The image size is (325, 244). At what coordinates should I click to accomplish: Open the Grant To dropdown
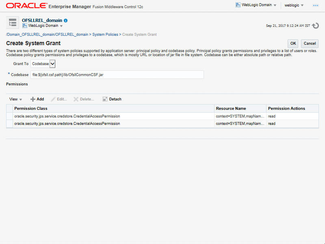coord(43,64)
